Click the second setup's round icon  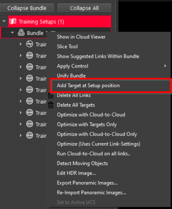tap(29, 55)
